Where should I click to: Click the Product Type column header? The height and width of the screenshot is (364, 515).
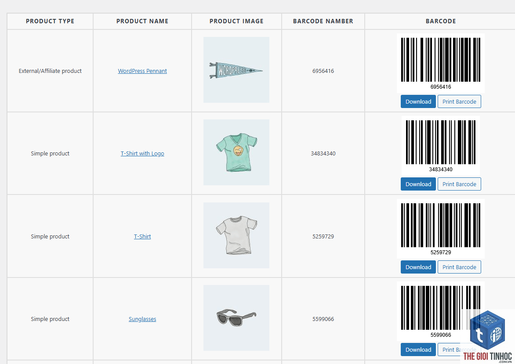click(x=50, y=21)
